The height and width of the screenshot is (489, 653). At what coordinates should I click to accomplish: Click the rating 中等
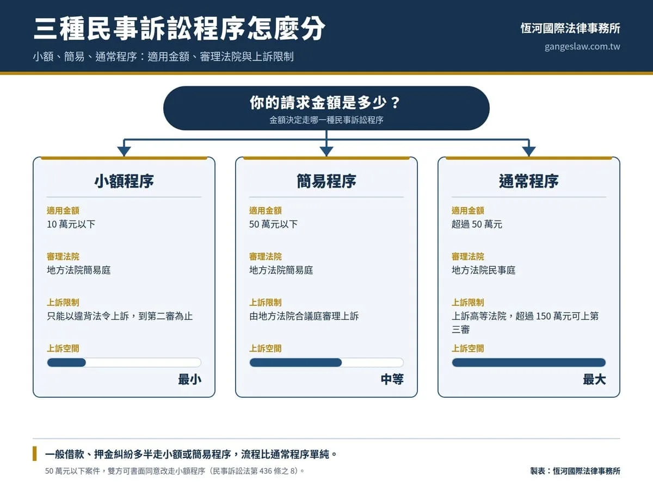[392, 380]
